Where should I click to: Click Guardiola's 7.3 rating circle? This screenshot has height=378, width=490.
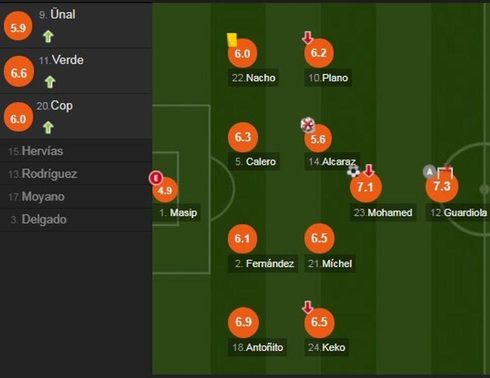(441, 186)
